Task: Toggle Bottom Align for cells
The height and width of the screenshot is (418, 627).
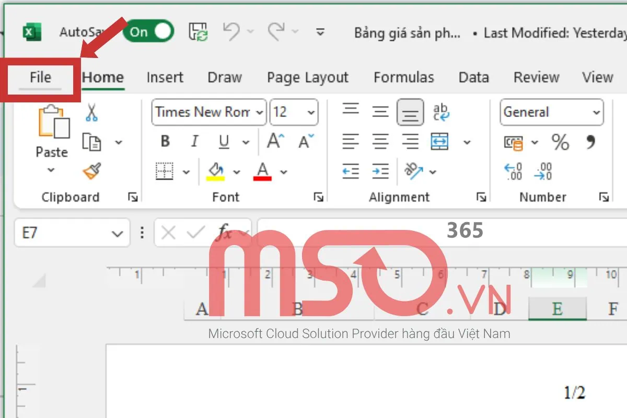Action: (410, 112)
